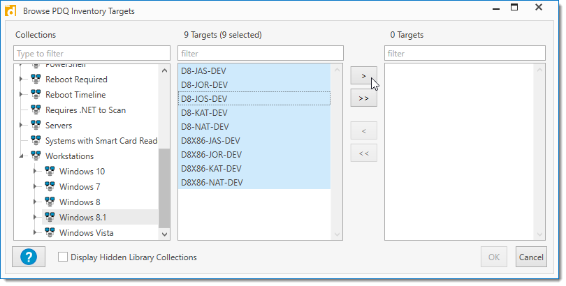Add all targets with double right arrow
Screen dimensions: 566x286
[x=363, y=98]
